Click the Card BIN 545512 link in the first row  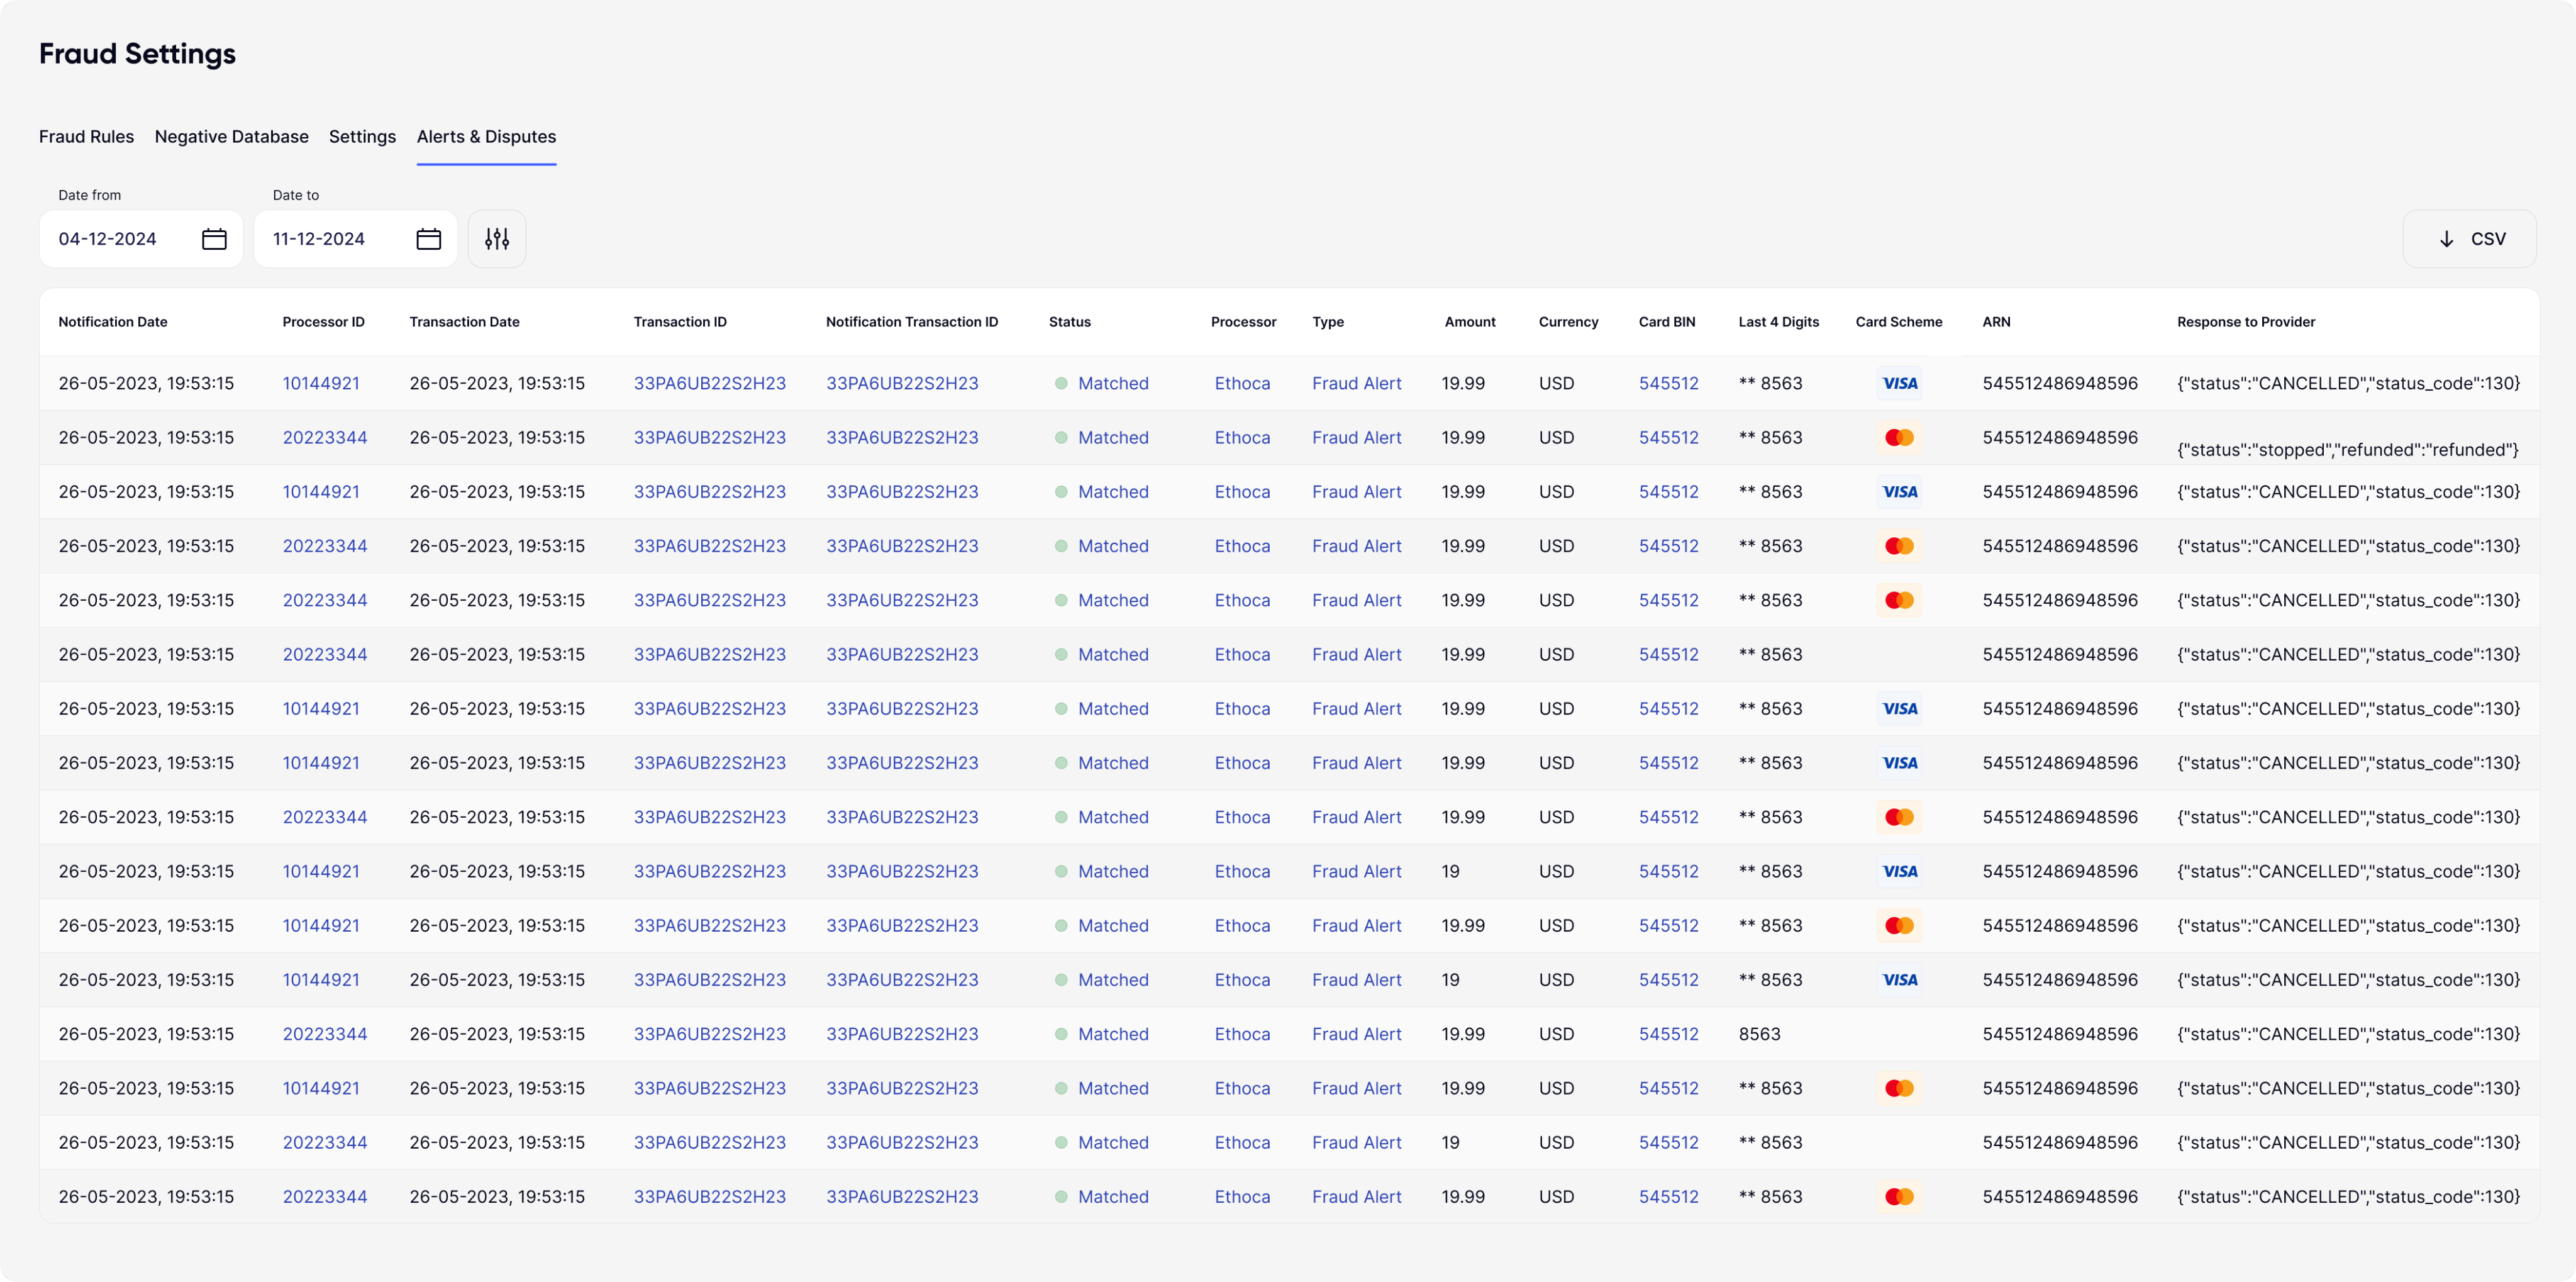pos(1668,383)
